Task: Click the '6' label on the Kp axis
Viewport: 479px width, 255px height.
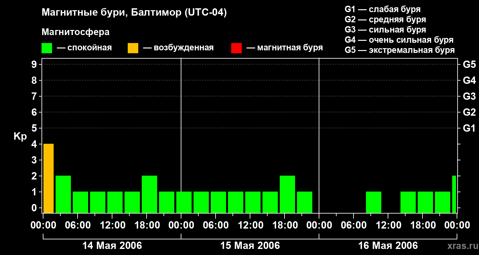Action: (35, 112)
